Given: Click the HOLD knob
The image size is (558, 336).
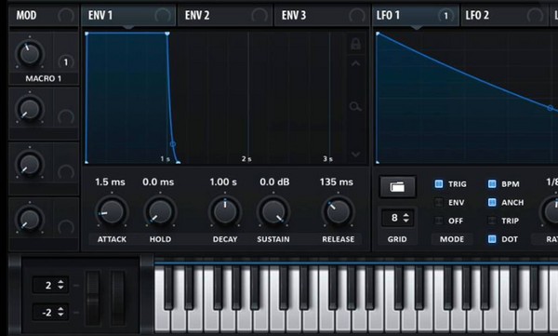Looking at the screenshot, I should coord(160,211).
